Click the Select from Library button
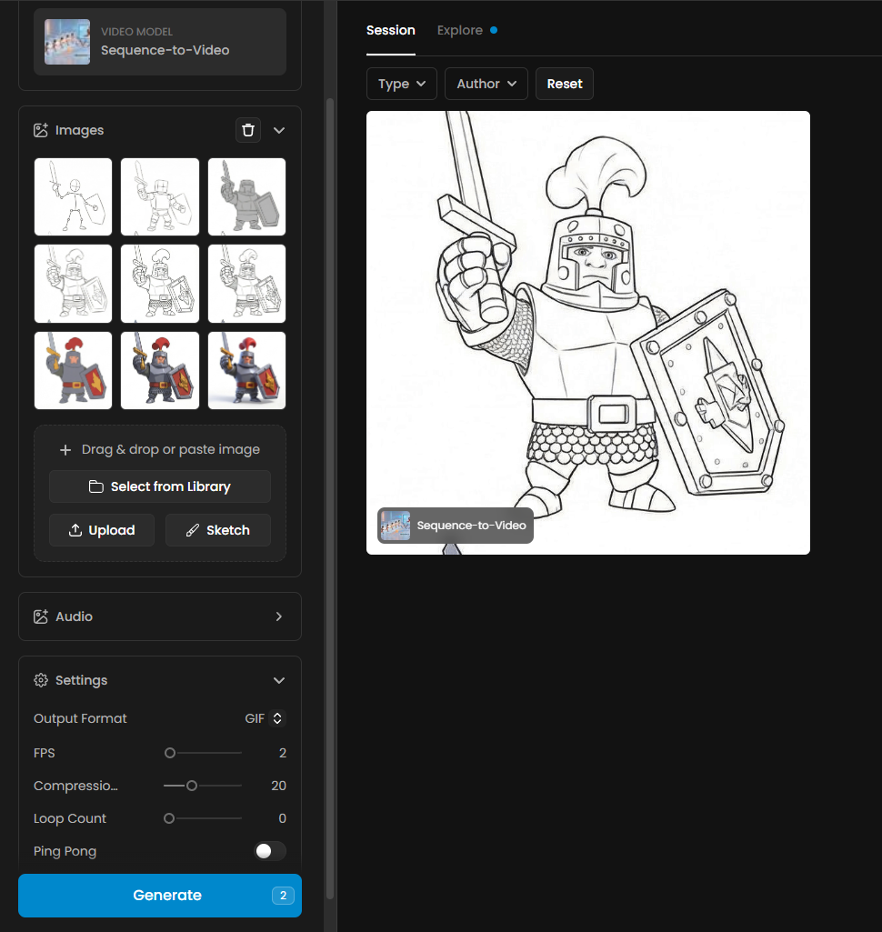 coord(160,486)
